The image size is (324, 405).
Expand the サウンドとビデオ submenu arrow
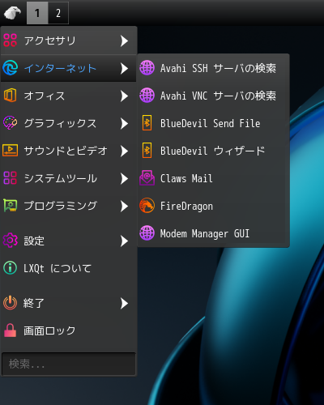(124, 151)
